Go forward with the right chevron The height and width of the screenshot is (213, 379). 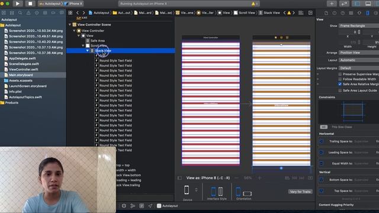coord(83,13)
